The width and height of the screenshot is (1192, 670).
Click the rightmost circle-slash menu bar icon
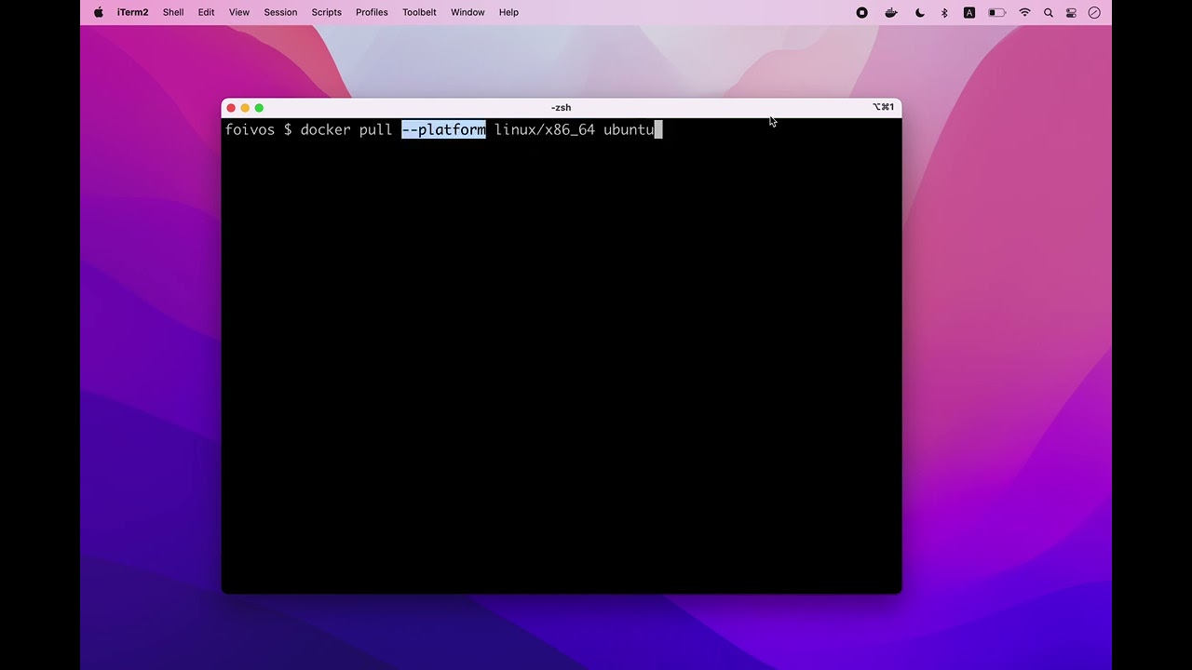1094,12
